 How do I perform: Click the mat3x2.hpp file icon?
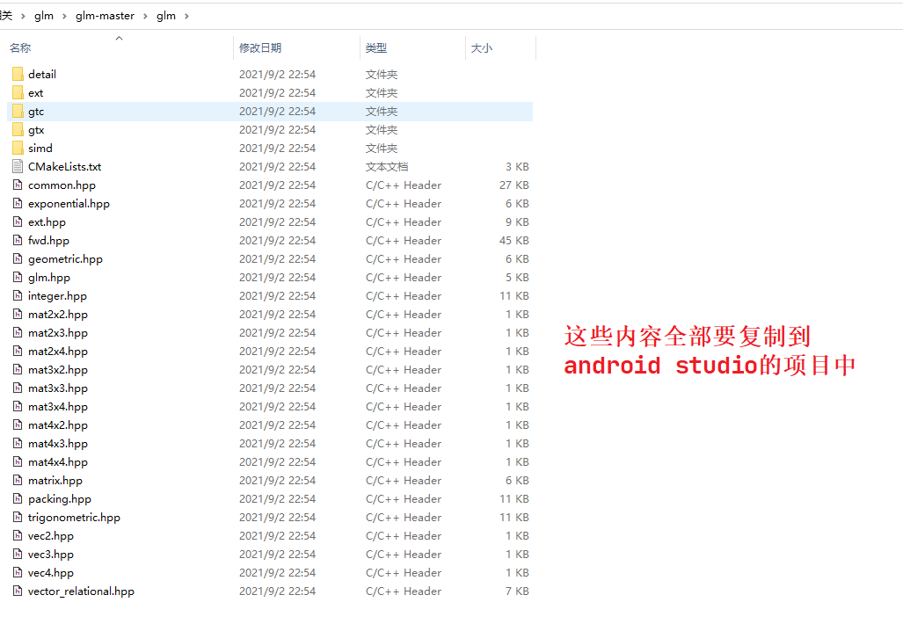(x=18, y=369)
